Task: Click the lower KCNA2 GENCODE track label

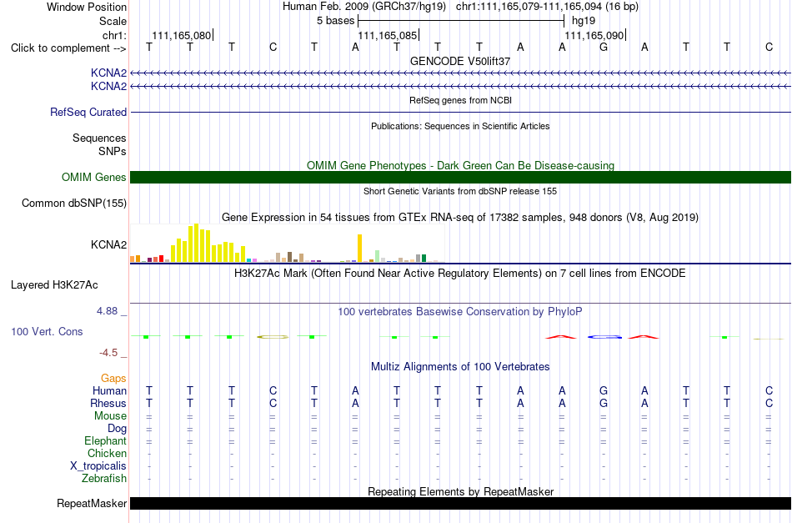Action: (108, 87)
